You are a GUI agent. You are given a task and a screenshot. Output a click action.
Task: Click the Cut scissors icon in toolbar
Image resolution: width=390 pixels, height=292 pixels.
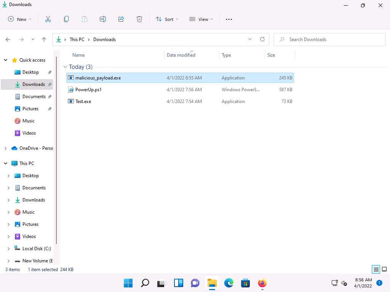coord(48,19)
